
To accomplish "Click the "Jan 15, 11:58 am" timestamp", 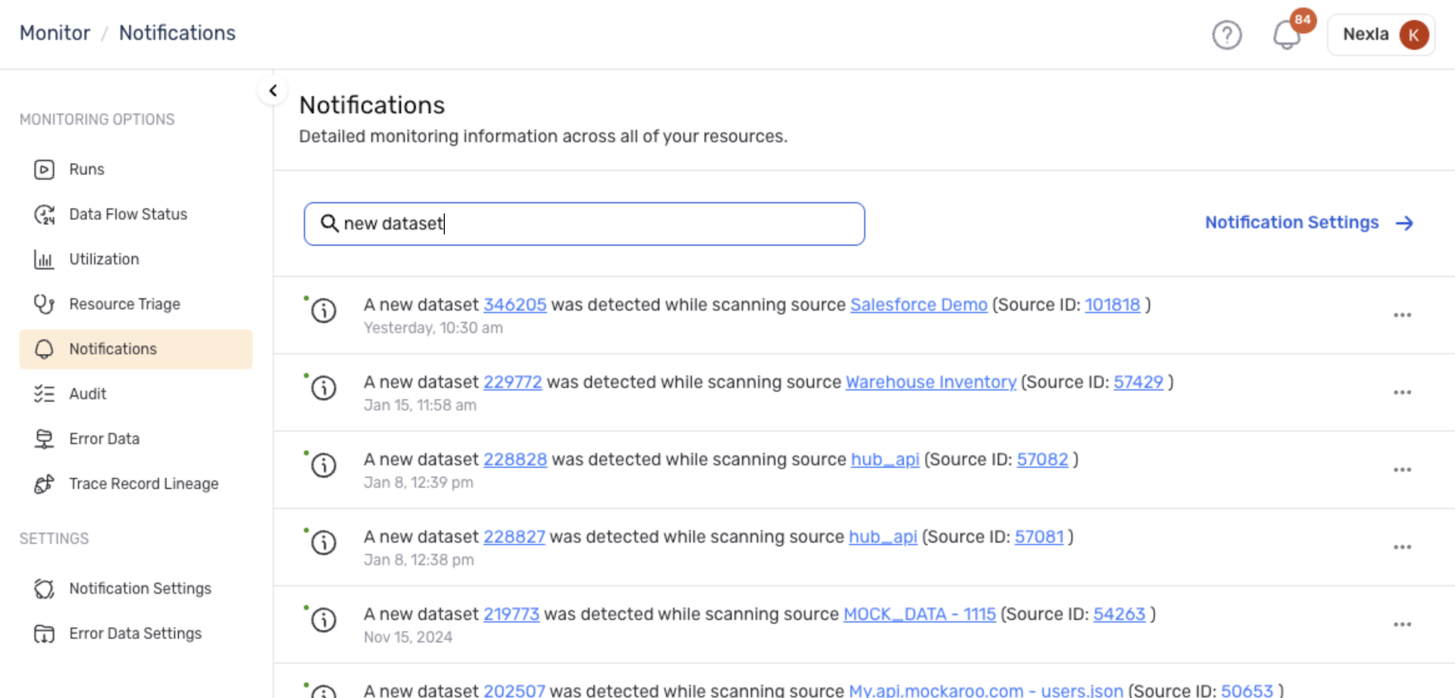I will [x=420, y=405].
